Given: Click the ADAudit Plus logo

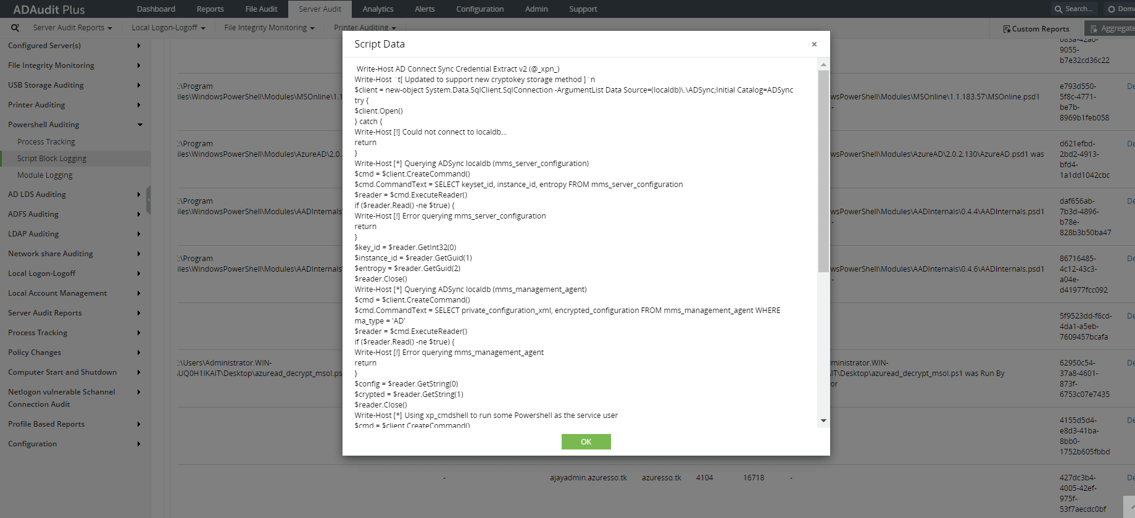Looking at the screenshot, I should (49, 9).
